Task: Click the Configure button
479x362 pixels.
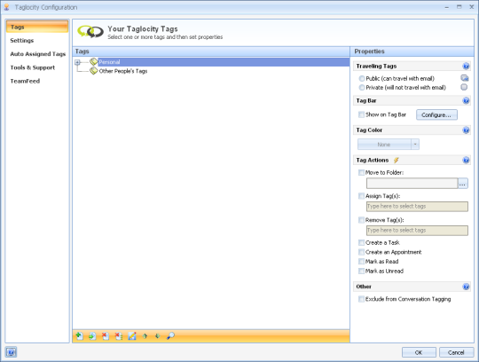Action: pyautogui.click(x=436, y=114)
